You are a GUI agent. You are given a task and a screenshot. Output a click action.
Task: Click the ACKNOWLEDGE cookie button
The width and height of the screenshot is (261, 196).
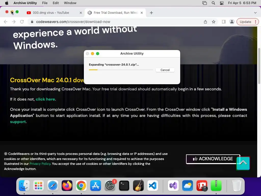pyautogui.click(x=213, y=159)
